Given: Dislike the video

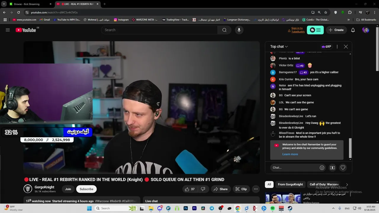Looking at the screenshot, I should (x=203, y=189).
